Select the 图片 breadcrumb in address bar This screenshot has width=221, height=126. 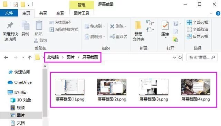tap(70, 57)
